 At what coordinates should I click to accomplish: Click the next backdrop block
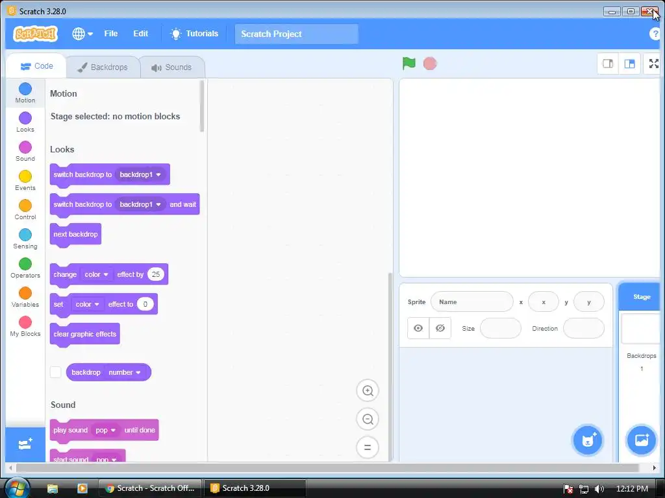coord(75,234)
